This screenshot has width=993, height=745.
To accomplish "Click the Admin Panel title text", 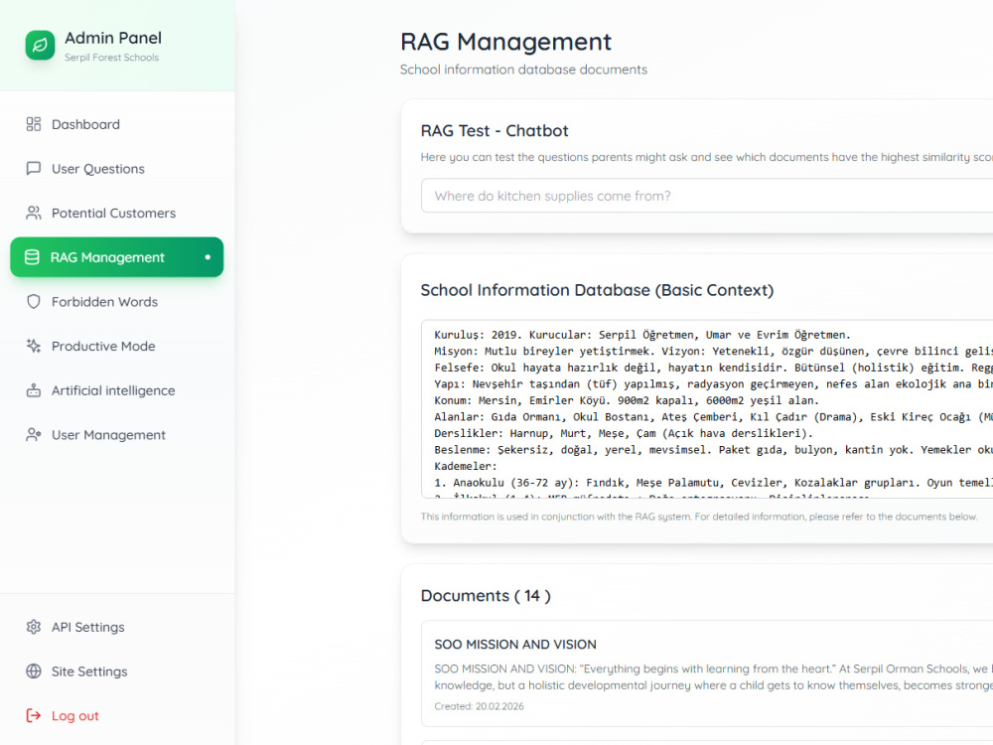I will [113, 38].
